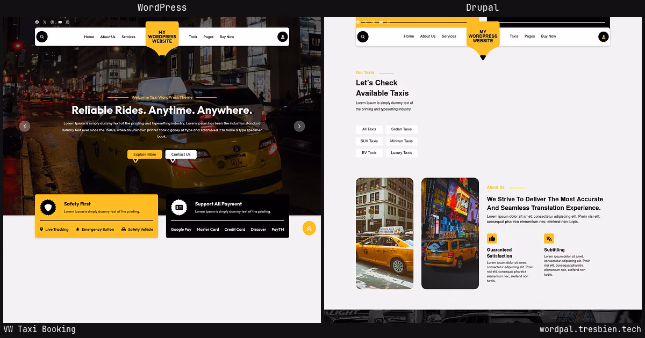Click My WordPress Website logo in Drupal pane

(483, 37)
